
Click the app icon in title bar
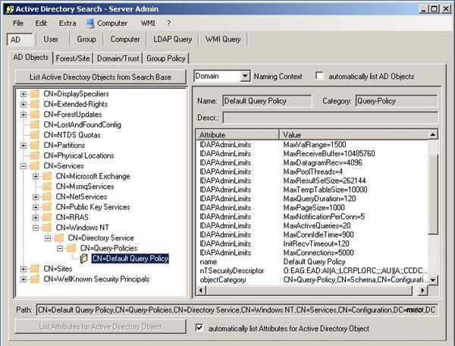pos(8,8)
